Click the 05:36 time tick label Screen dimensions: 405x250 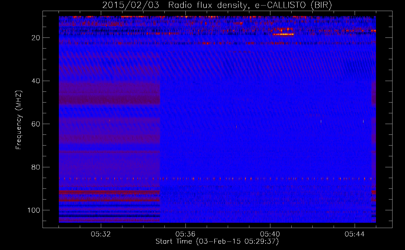coord(185,234)
